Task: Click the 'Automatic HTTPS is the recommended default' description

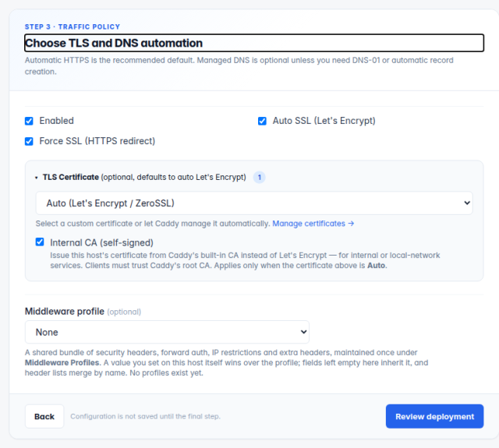Action: coord(239,65)
